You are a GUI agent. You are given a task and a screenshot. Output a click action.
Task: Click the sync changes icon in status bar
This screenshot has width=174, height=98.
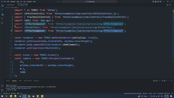(x=9, y=93)
